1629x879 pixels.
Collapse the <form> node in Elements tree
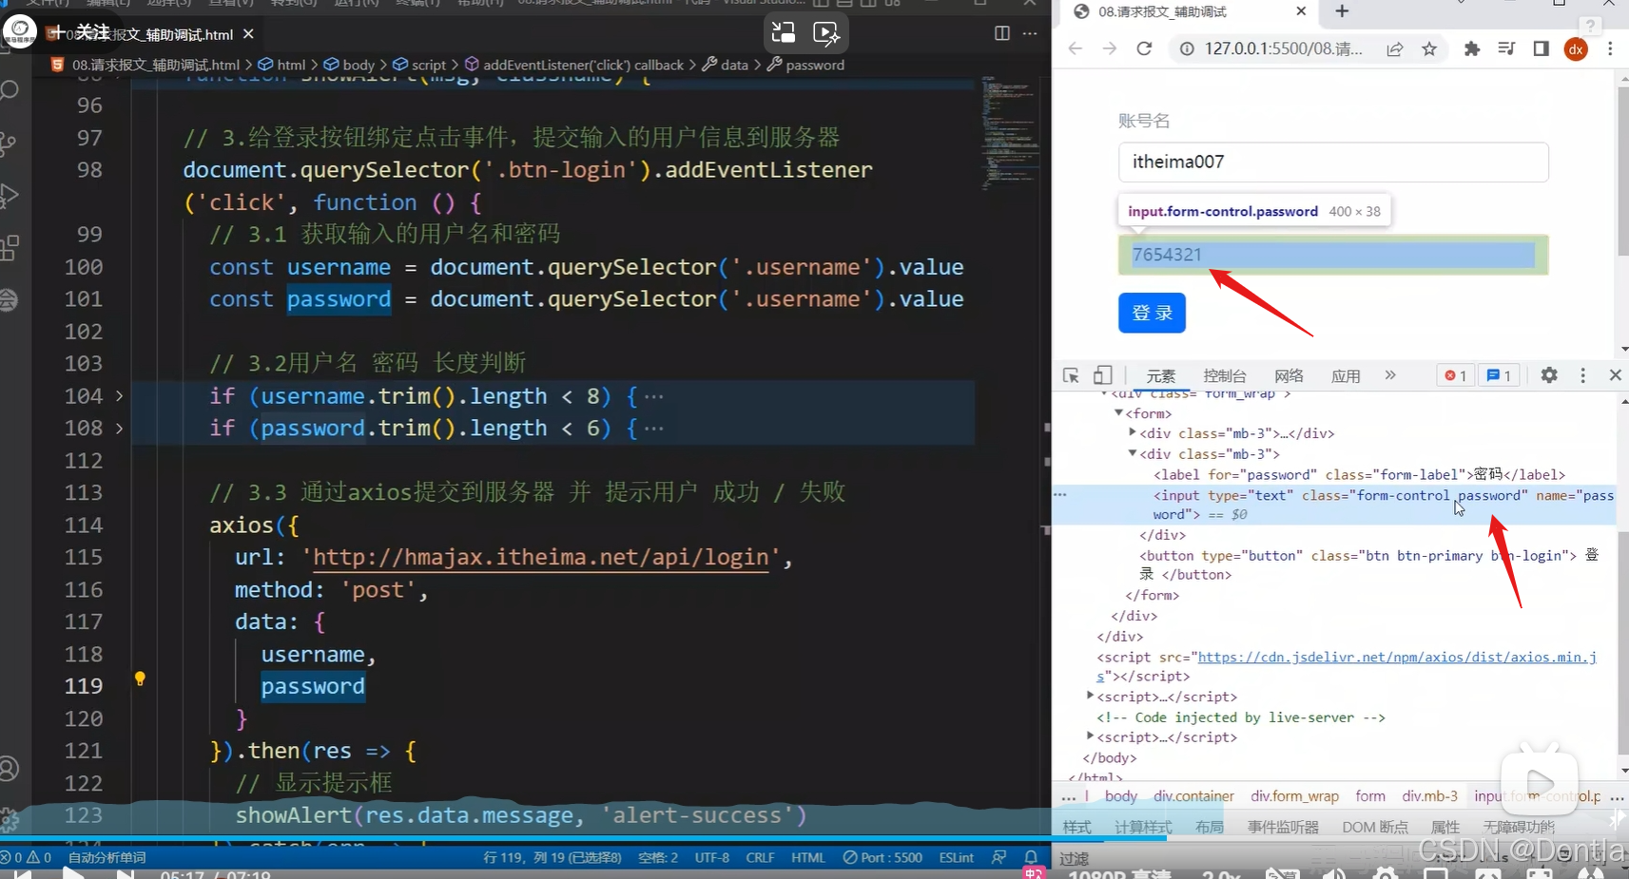point(1118,413)
